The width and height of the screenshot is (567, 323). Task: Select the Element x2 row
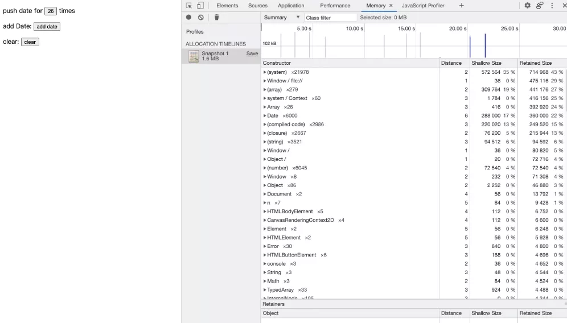click(x=414, y=229)
